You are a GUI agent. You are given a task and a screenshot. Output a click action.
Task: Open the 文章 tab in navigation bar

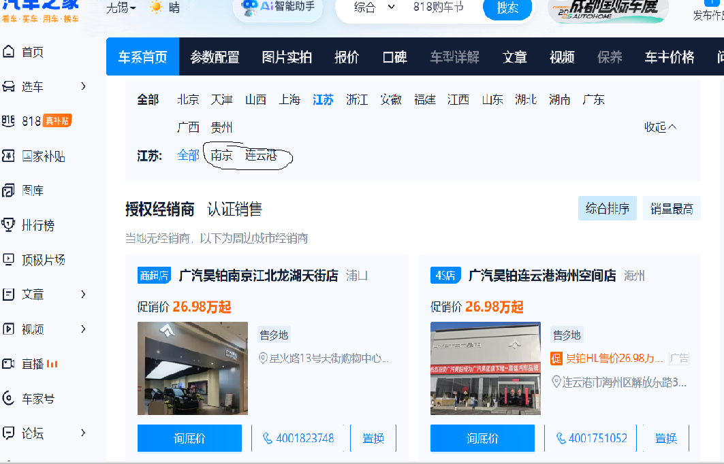point(514,56)
